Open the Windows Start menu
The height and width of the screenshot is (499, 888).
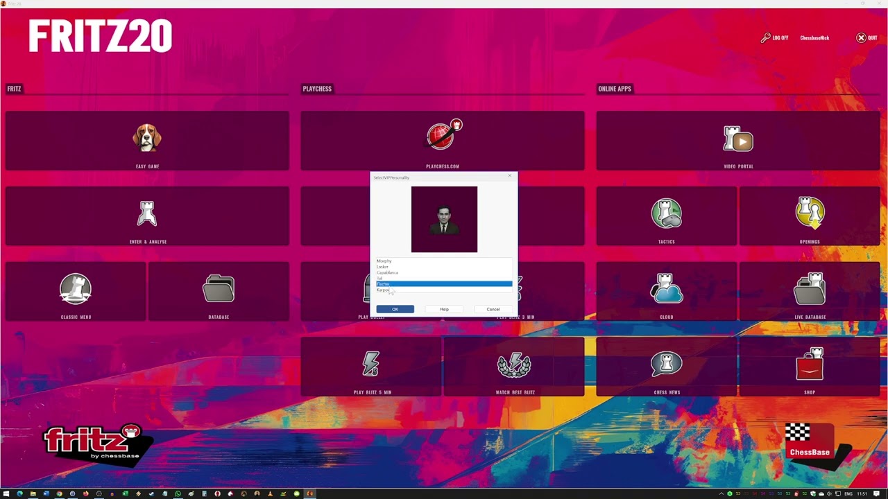click(x=6, y=493)
